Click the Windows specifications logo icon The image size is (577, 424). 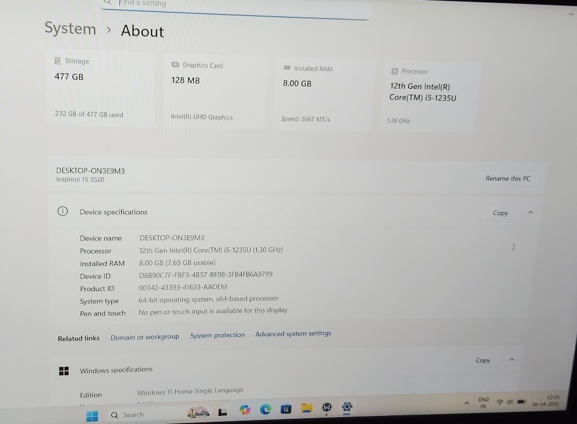(x=64, y=371)
